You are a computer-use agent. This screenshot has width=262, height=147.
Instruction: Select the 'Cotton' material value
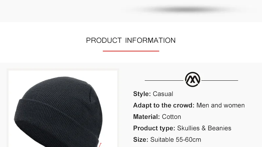point(171,117)
